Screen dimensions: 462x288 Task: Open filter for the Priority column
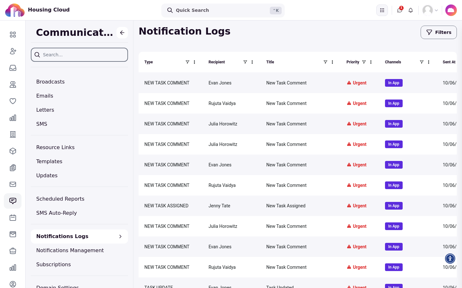coord(364,62)
